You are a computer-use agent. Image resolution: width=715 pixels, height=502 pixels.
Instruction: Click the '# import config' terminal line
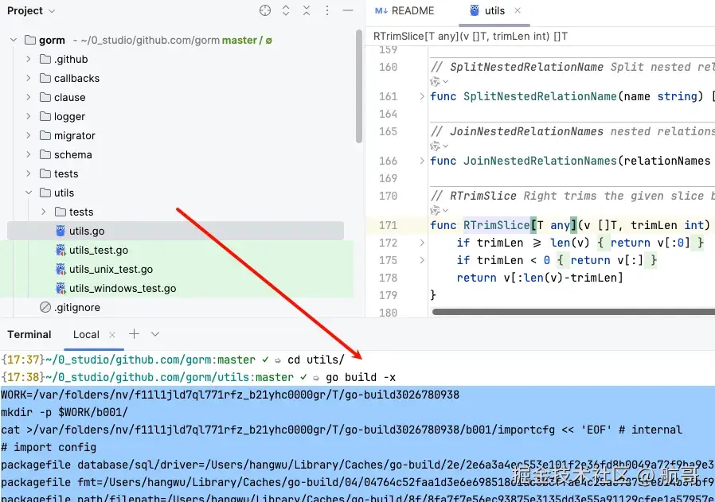49,447
